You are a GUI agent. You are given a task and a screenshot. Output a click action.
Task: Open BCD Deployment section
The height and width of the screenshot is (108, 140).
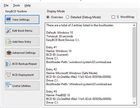point(22,75)
